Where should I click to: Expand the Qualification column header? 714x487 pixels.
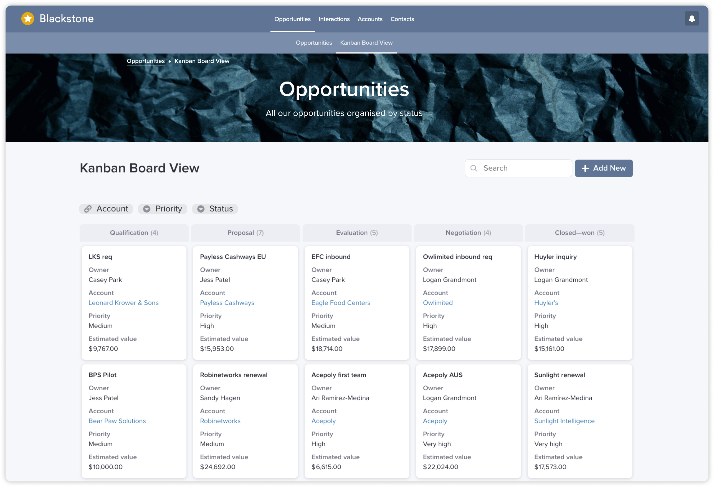click(135, 233)
